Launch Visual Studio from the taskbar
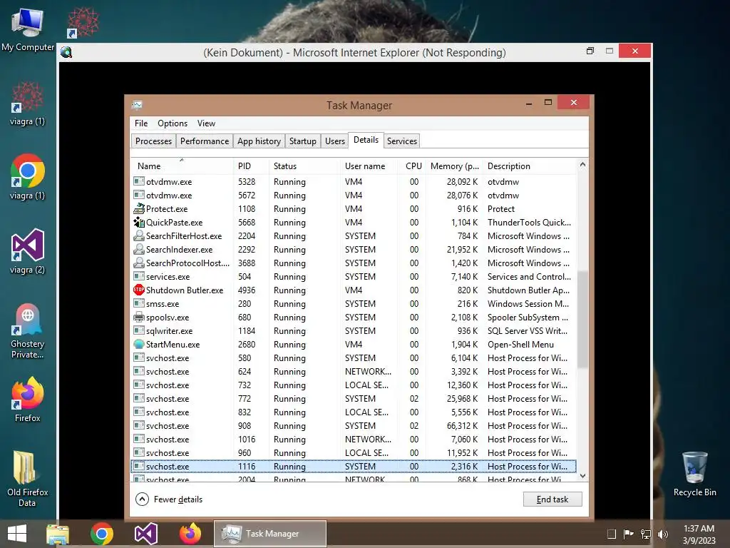 [146, 534]
